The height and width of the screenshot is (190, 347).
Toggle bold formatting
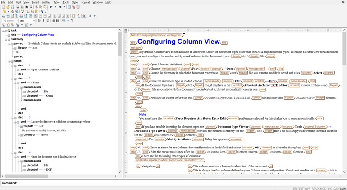tap(39, 21)
